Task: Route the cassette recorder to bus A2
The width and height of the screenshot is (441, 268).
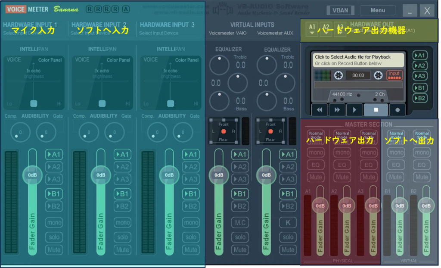Action: (420, 65)
